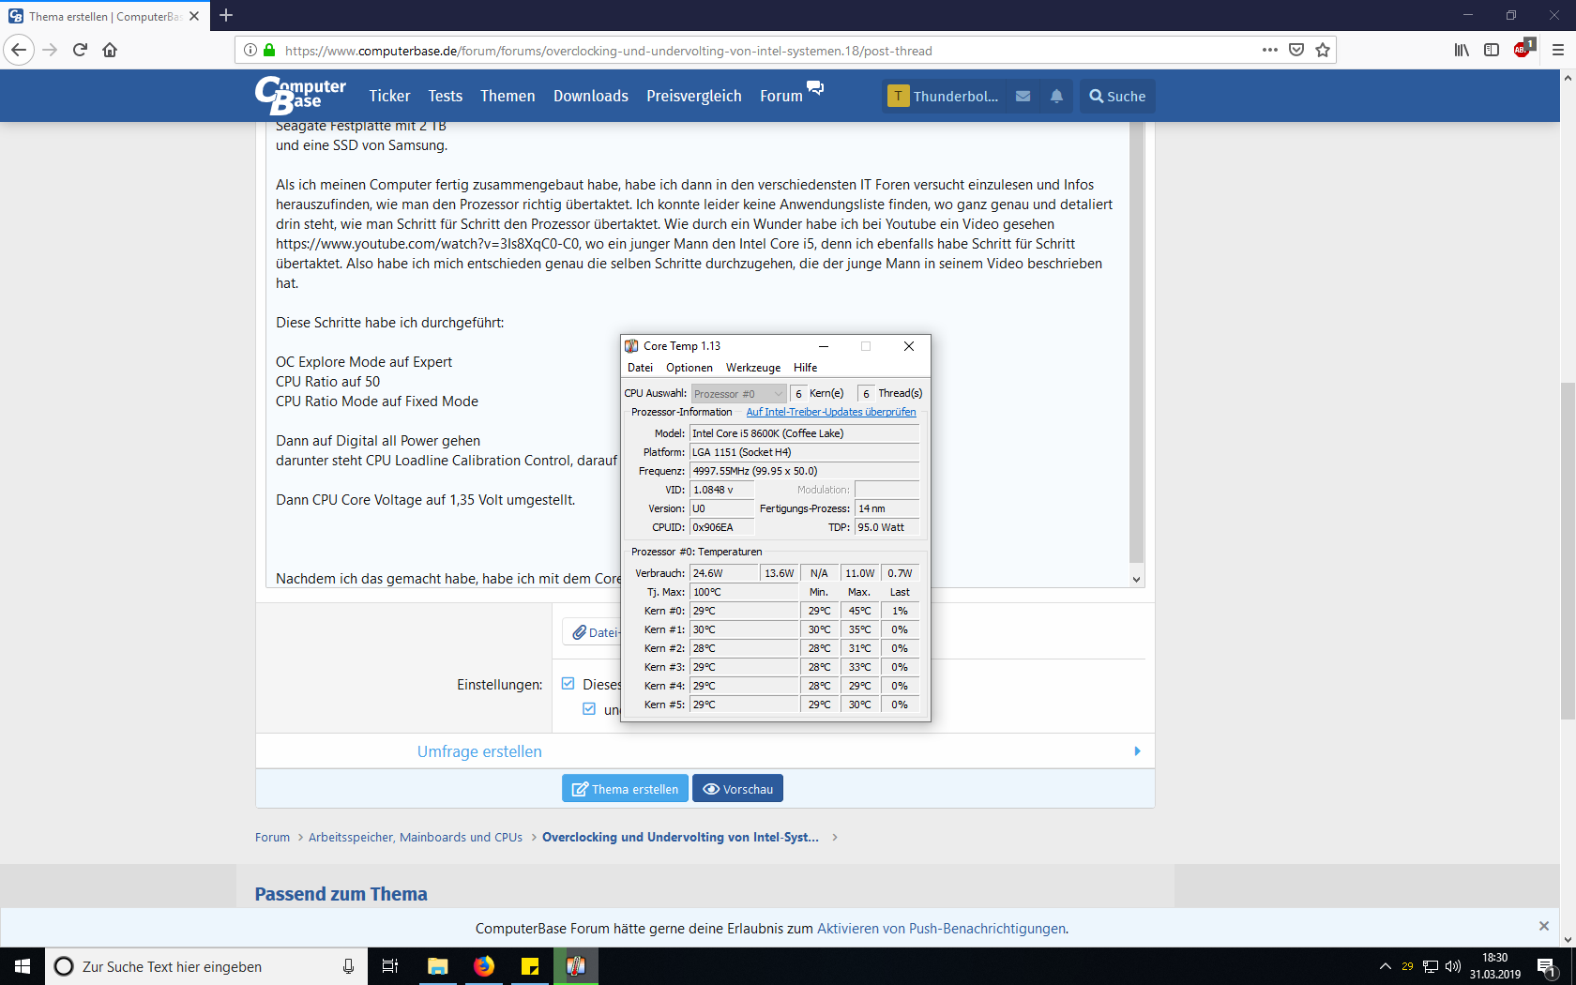Open Core Temp from the taskbar
Screen dimensions: 1576x985
click(576, 966)
